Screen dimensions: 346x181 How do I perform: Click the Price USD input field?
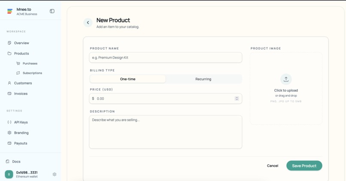pos(166,98)
